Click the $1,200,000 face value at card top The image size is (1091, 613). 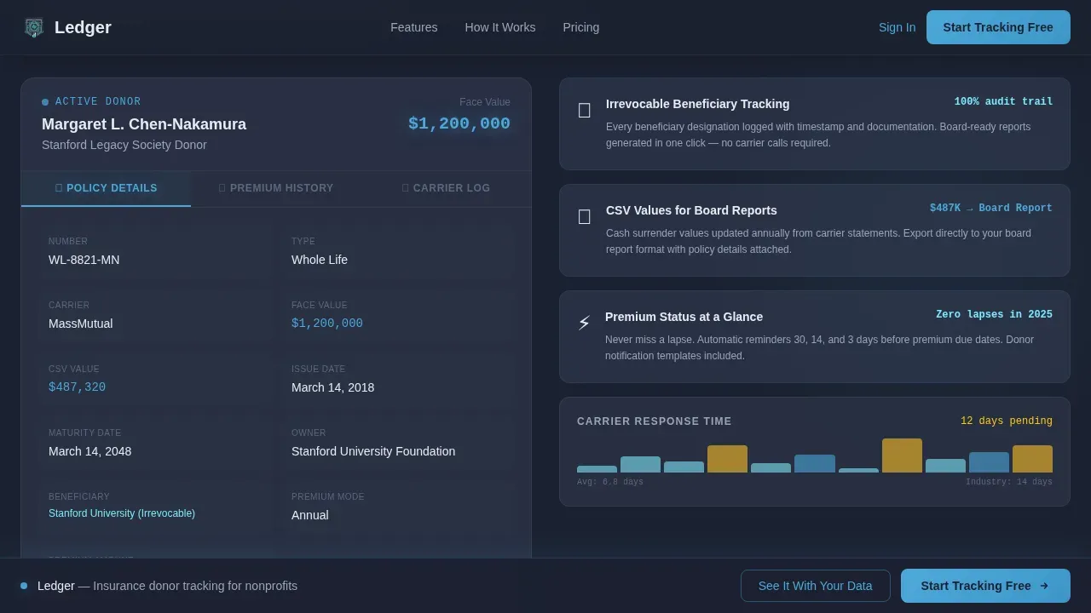pyautogui.click(x=459, y=123)
